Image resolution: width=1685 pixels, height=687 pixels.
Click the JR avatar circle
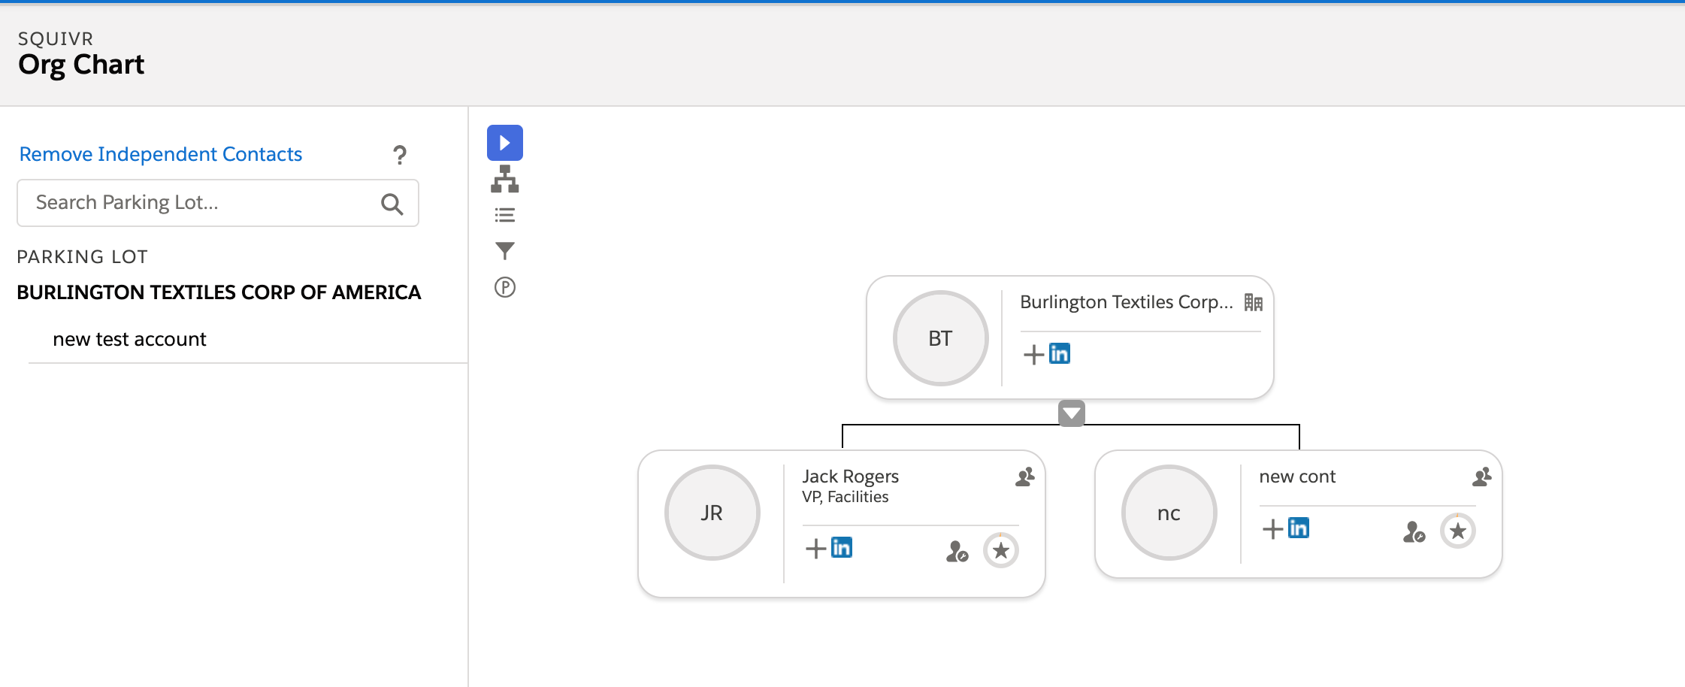tap(712, 513)
